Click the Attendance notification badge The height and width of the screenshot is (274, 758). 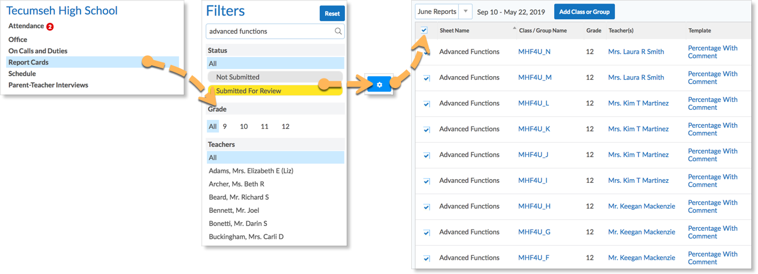coord(50,26)
